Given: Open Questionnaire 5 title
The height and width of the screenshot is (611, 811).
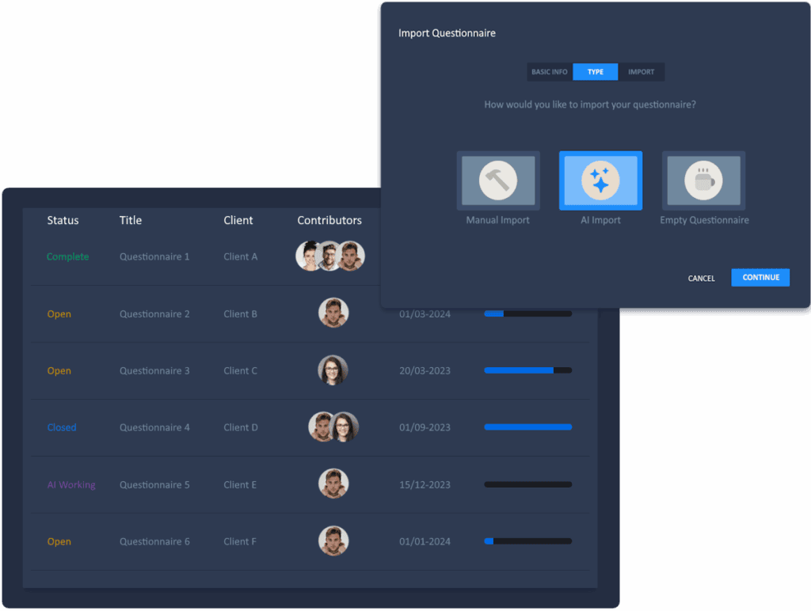Looking at the screenshot, I should click(x=154, y=485).
